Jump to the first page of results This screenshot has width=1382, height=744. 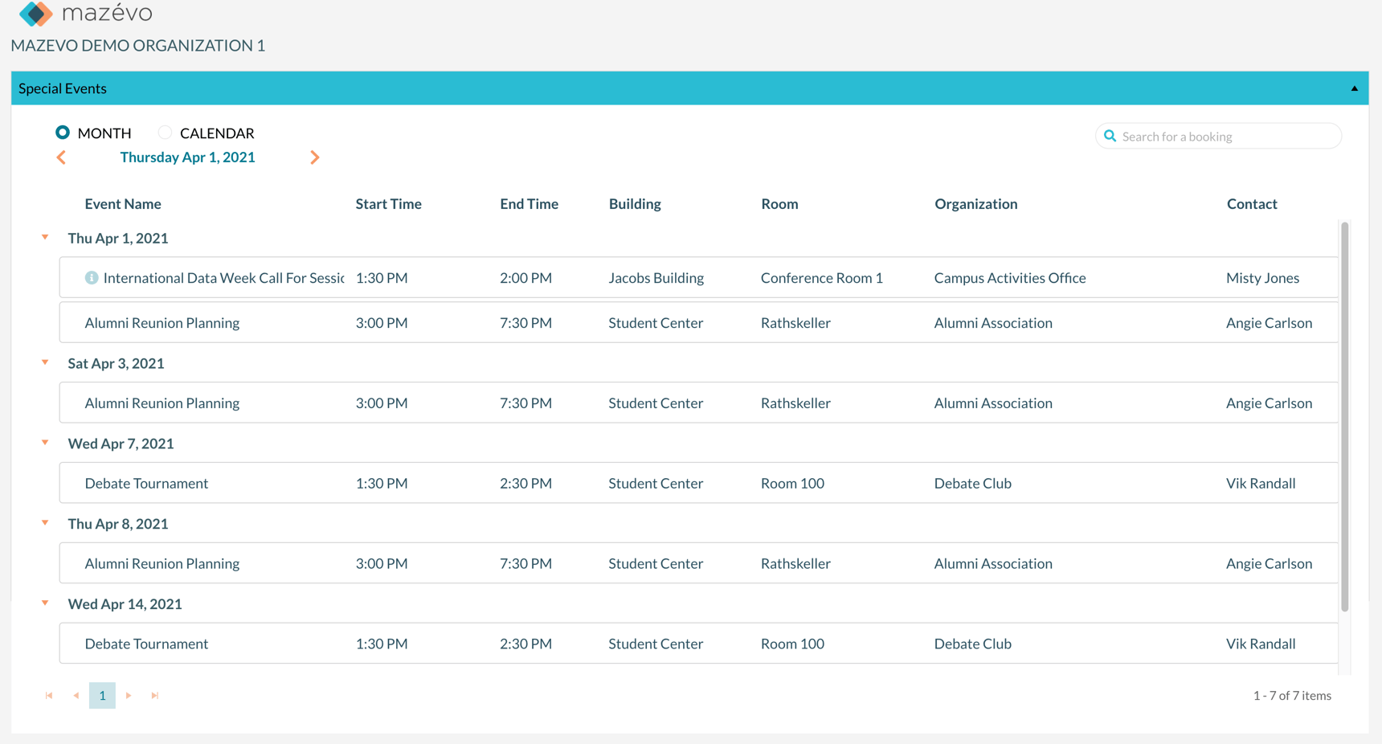49,695
